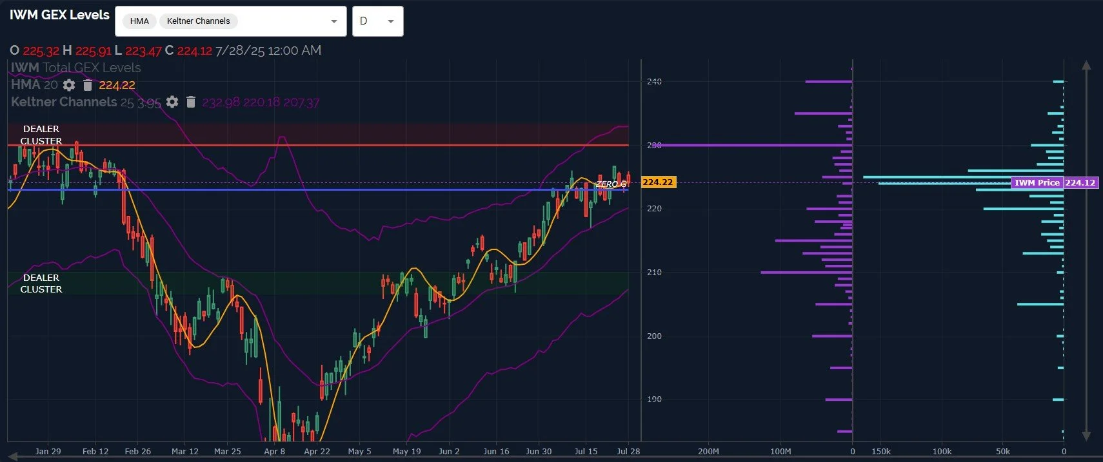Click the 150k volume axis label

(x=881, y=451)
